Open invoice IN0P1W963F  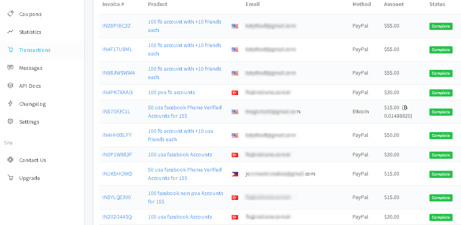pos(117,155)
